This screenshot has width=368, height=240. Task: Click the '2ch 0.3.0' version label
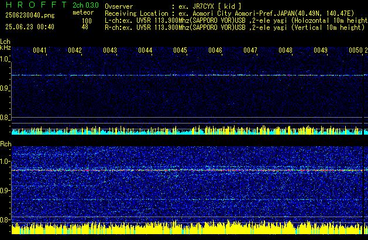click(85, 5)
